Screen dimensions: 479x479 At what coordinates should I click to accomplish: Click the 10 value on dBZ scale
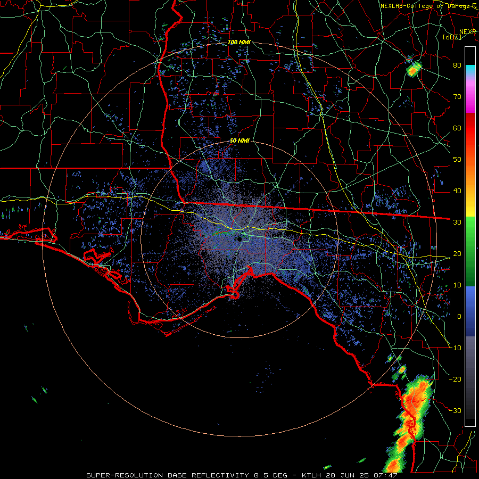(x=457, y=285)
